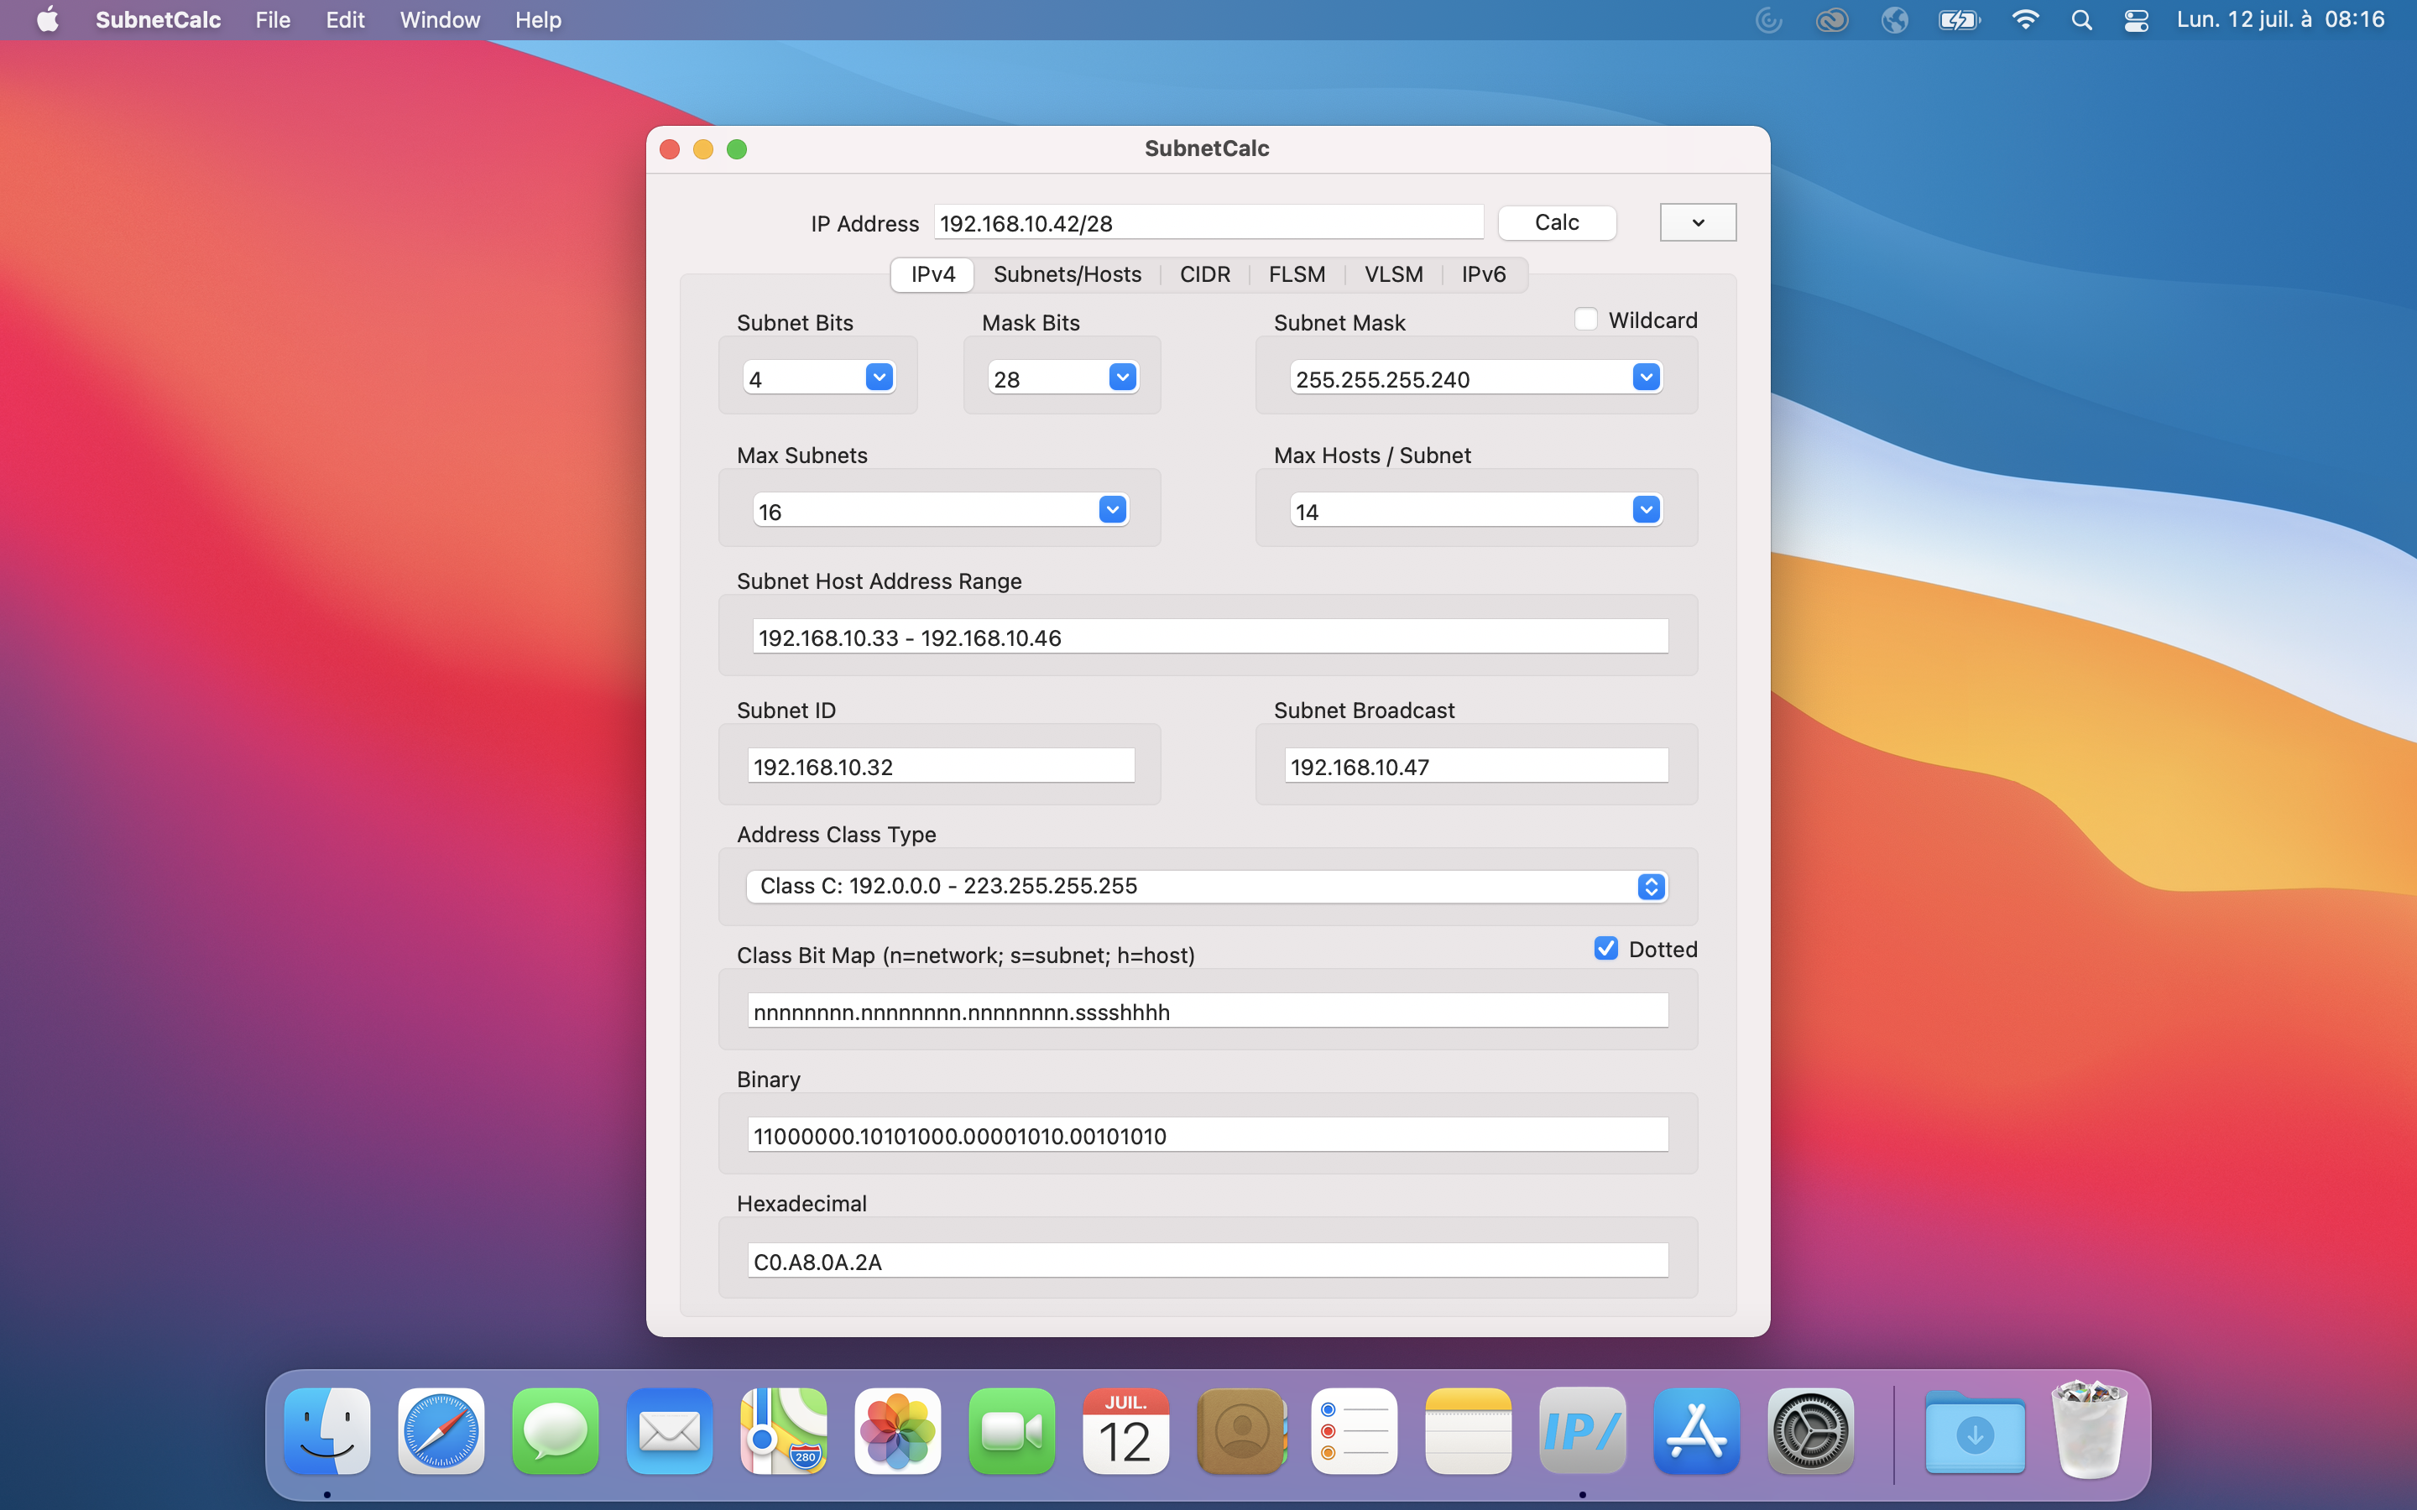Open the Max Subnets dropdown

click(1112, 509)
